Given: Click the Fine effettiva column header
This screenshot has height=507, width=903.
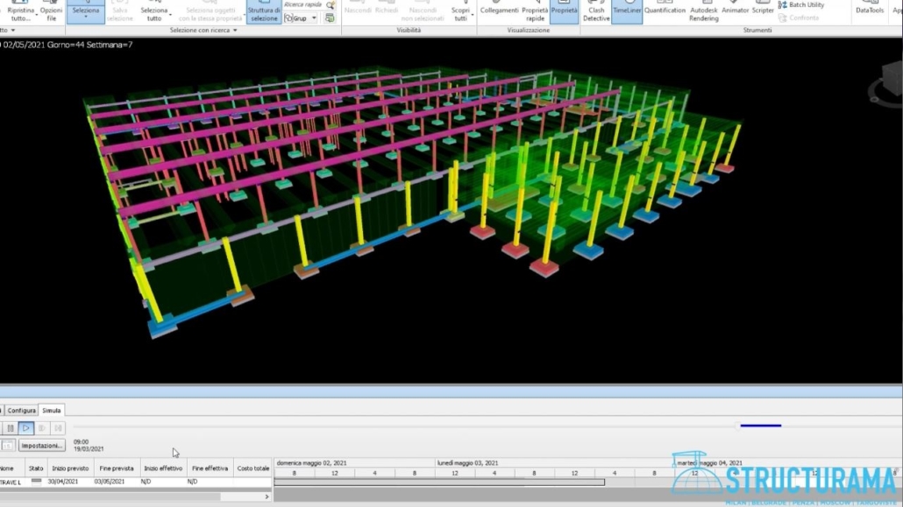Looking at the screenshot, I should 210,468.
